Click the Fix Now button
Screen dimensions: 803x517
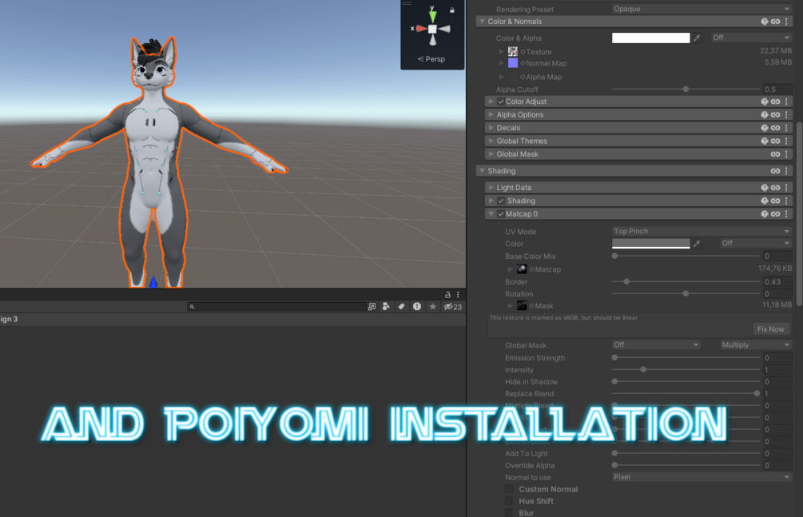[771, 329]
